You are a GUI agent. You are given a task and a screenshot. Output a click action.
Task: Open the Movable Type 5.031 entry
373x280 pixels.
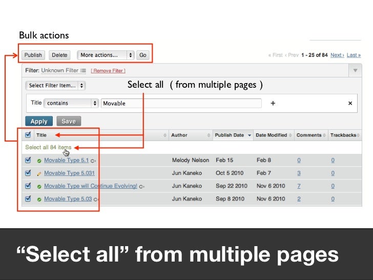point(70,173)
